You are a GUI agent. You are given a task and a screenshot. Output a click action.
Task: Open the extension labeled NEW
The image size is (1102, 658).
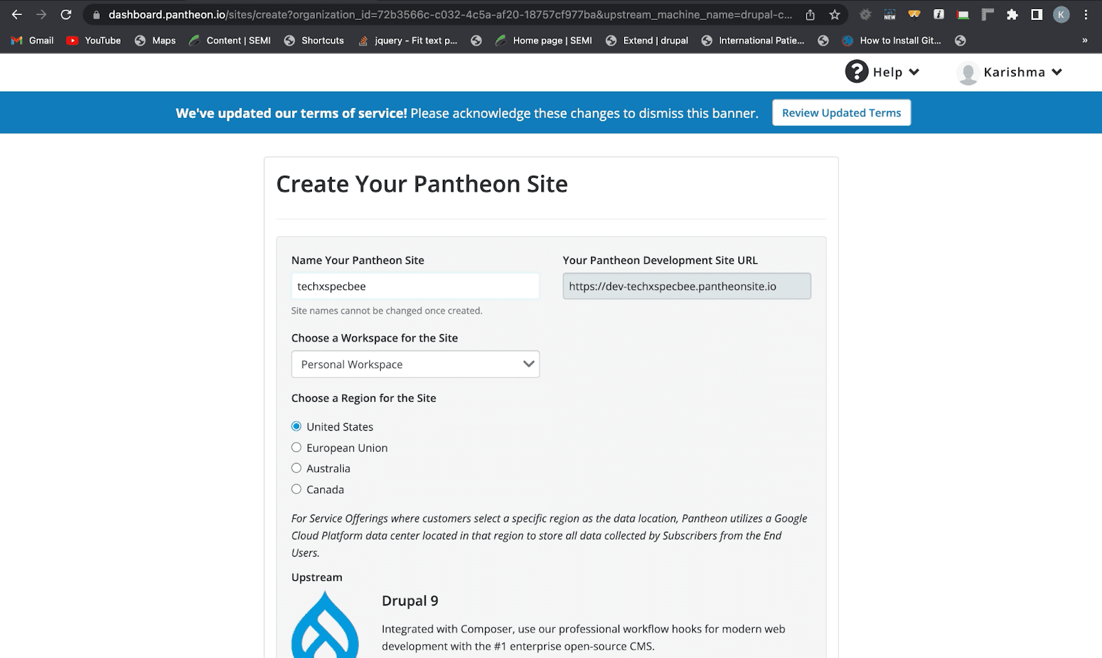[x=890, y=14]
